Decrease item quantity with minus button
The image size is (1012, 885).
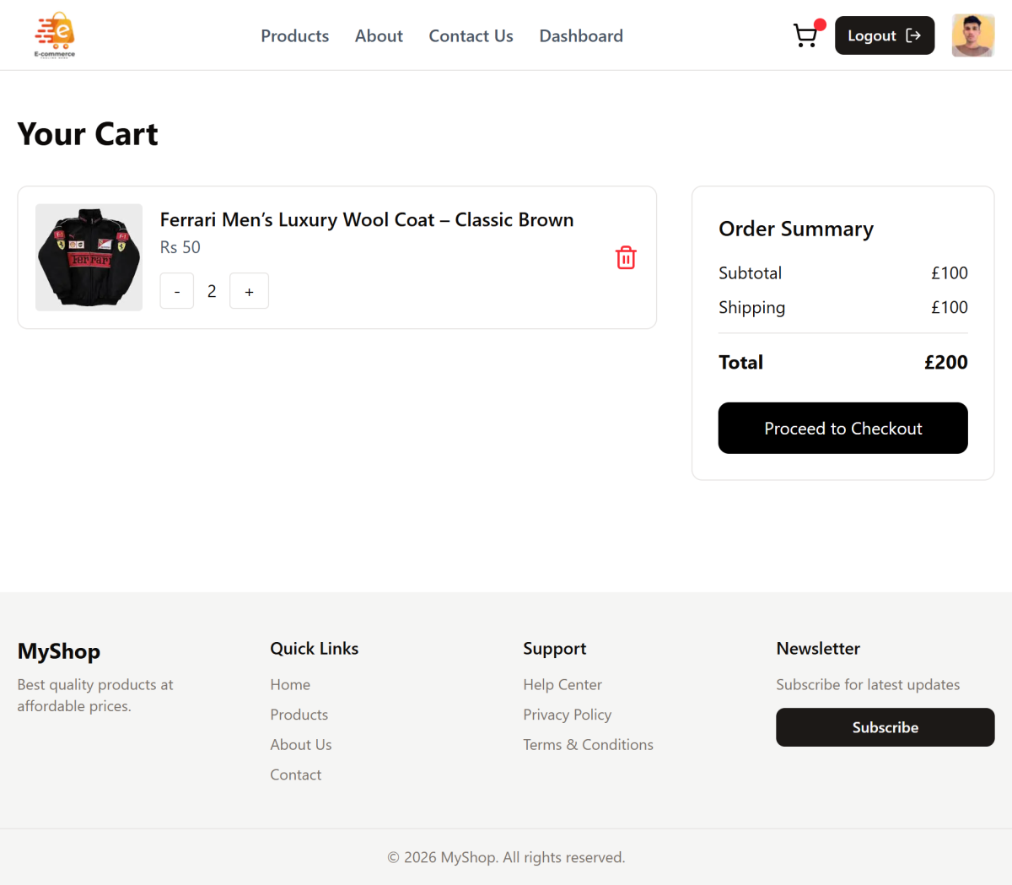click(x=177, y=291)
